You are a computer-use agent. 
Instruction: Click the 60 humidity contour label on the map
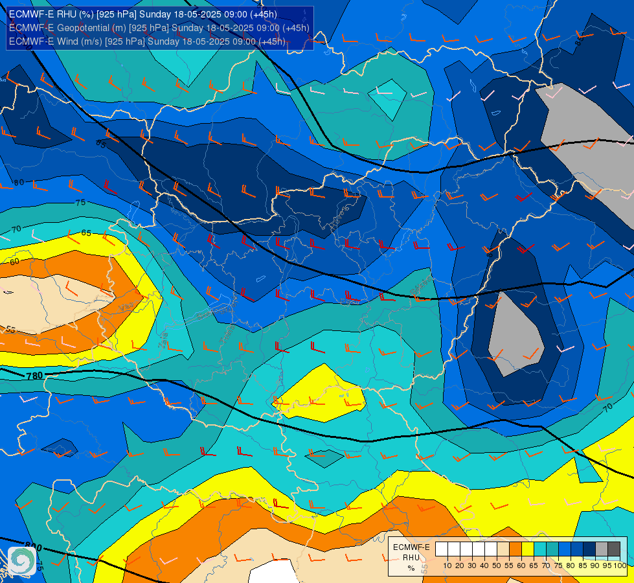tap(14, 262)
